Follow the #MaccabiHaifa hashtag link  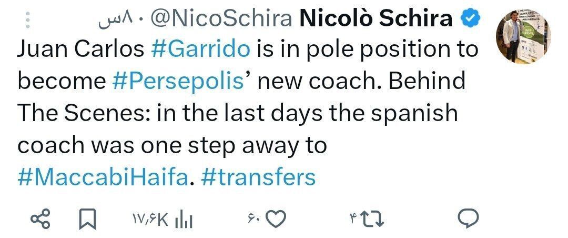click(103, 177)
